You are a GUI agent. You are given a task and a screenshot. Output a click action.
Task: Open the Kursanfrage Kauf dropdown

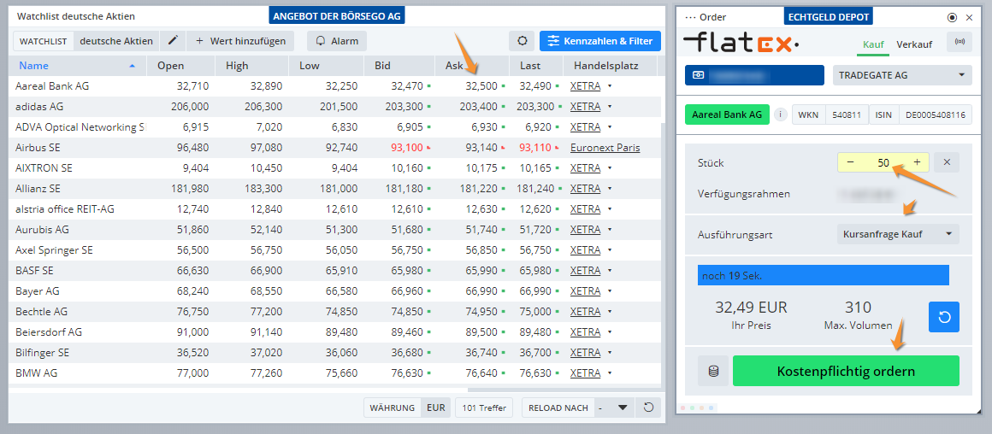[x=898, y=234]
